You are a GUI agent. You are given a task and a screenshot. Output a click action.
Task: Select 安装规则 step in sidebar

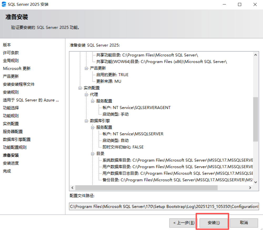(x=11, y=92)
